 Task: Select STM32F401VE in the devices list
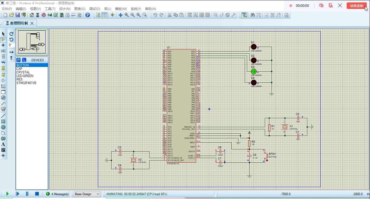pos(26,83)
